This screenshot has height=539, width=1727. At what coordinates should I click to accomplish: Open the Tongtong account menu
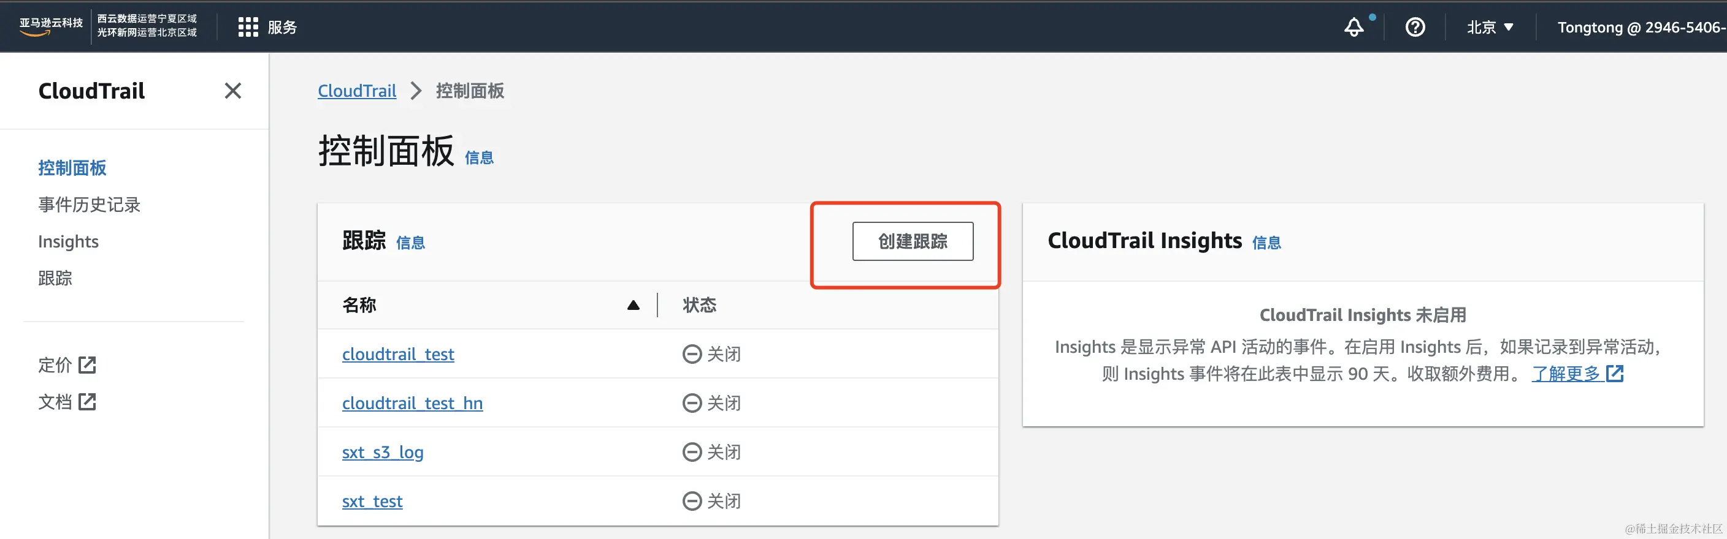[1640, 28]
